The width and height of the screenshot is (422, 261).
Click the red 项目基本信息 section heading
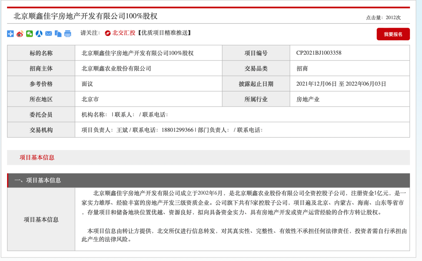coord(37,158)
